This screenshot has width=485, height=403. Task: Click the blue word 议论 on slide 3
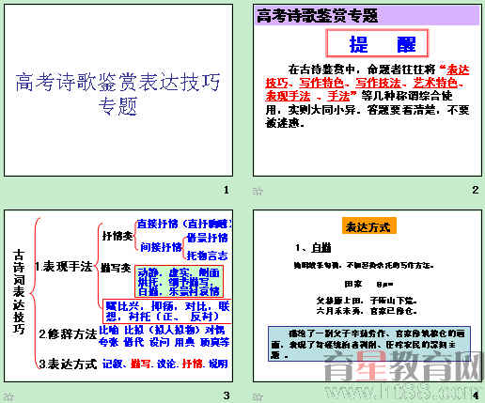pyautogui.click(x=167, y=364)
